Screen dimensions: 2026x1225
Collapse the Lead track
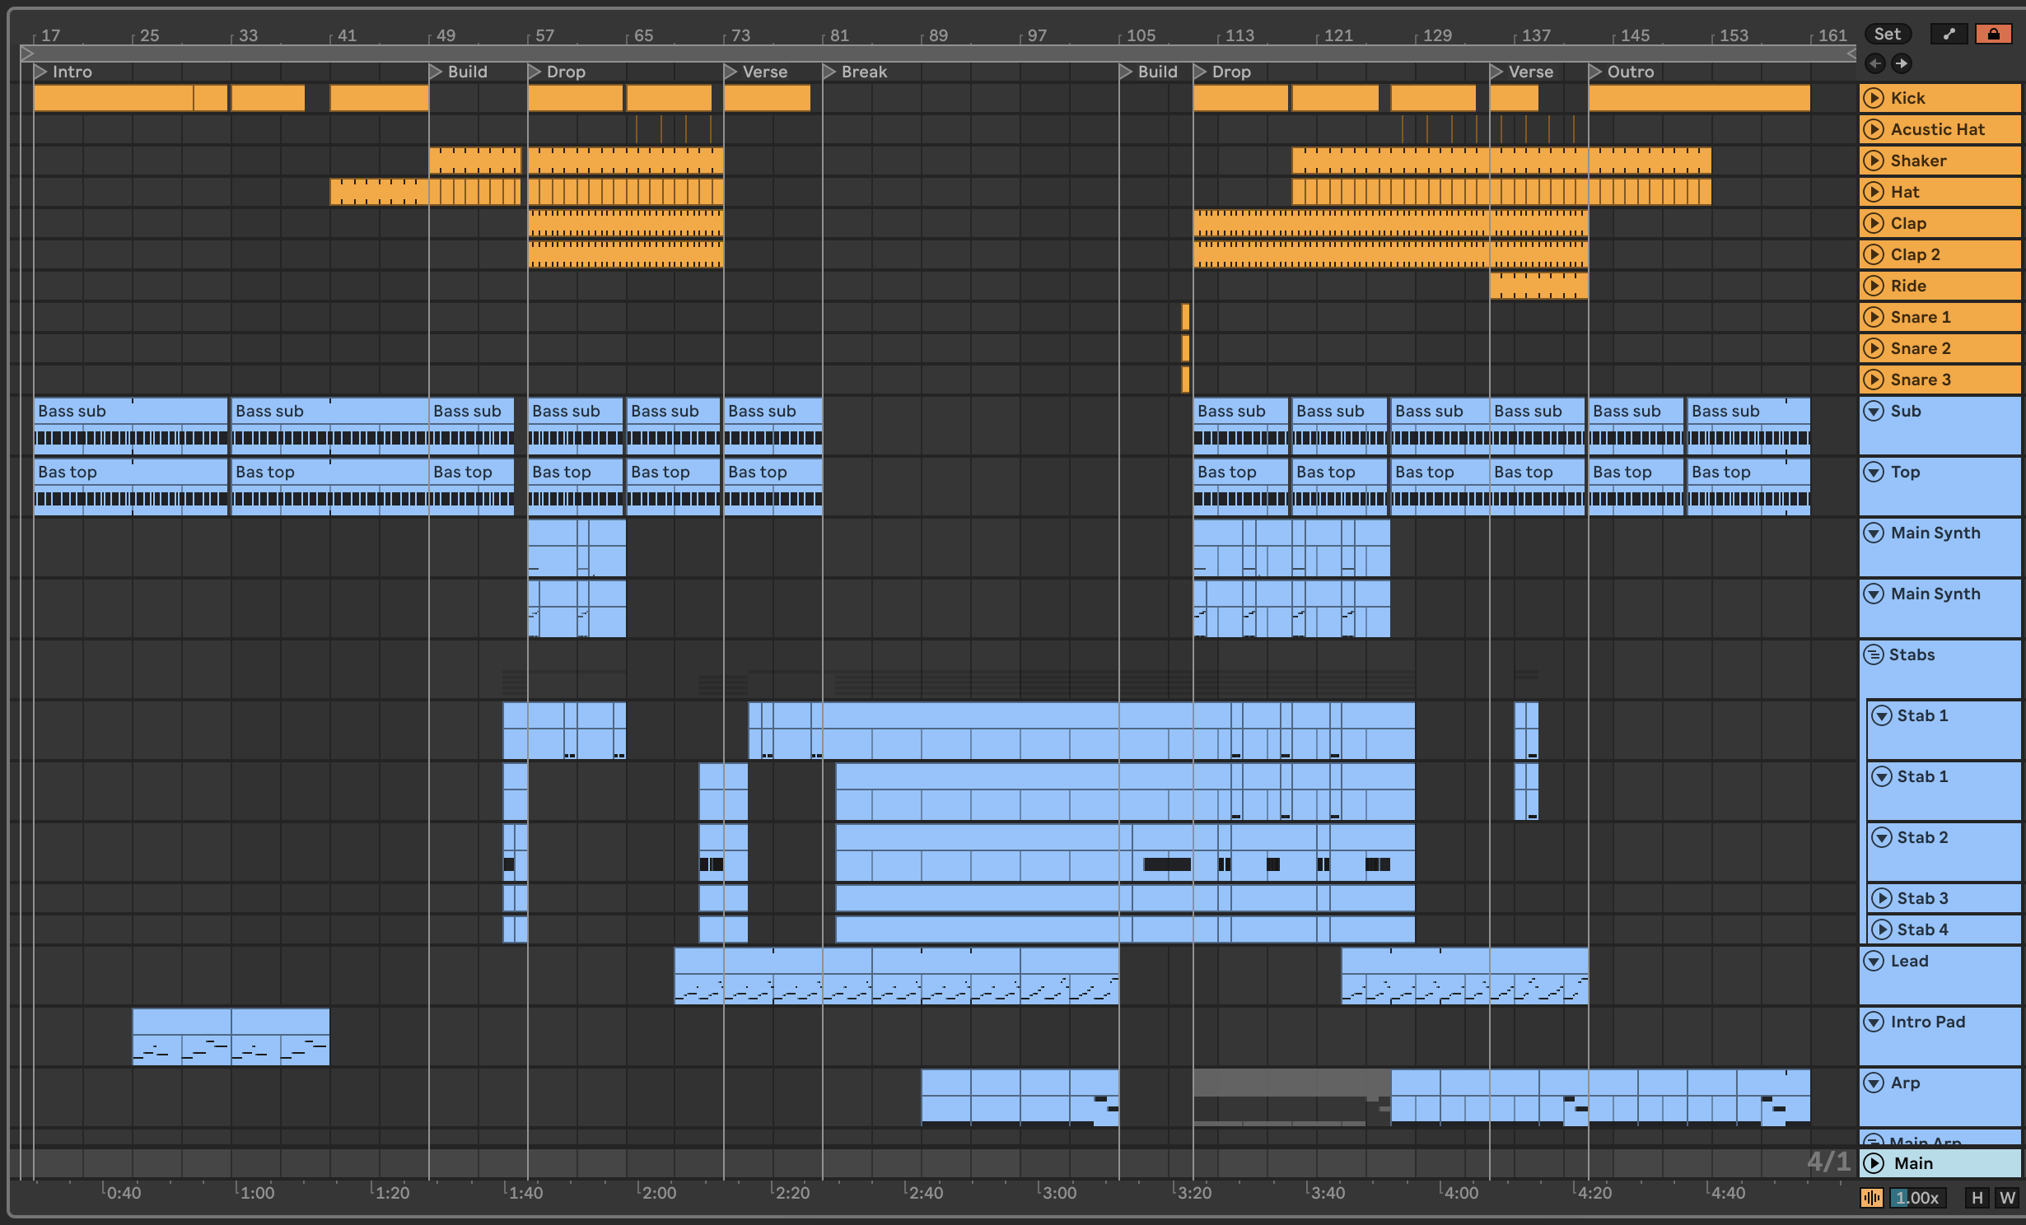click(x=1874, y=961)
